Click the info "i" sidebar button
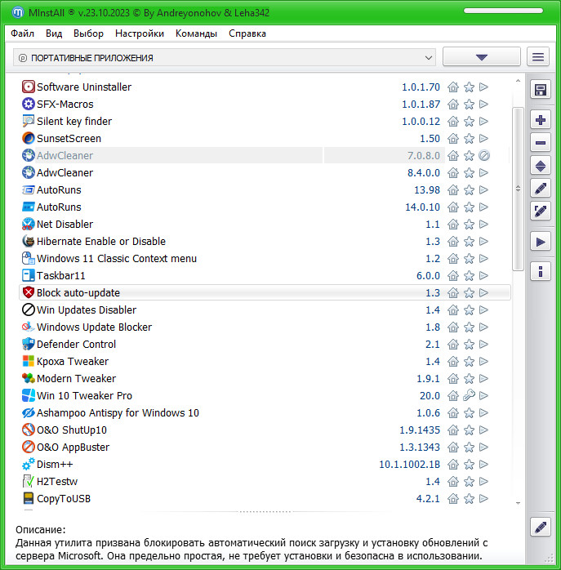This screenshot has width=561, height=570. click(540, 271)
